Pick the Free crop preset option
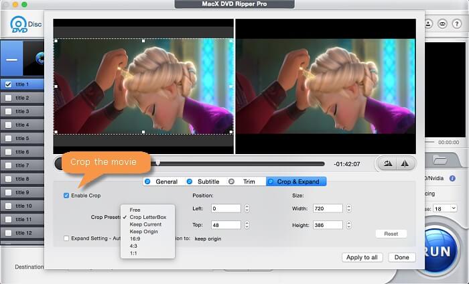Image resolution: width=469 pixels, height=284 pixels. [x=135, y=210]
